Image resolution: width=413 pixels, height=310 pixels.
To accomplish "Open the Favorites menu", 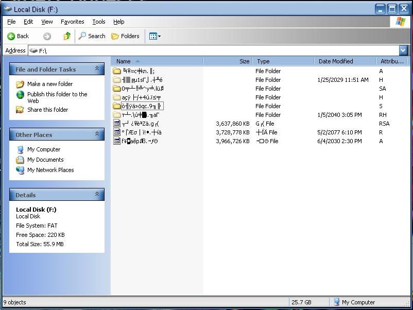I will pyautogui.click(x=72, y=22).
